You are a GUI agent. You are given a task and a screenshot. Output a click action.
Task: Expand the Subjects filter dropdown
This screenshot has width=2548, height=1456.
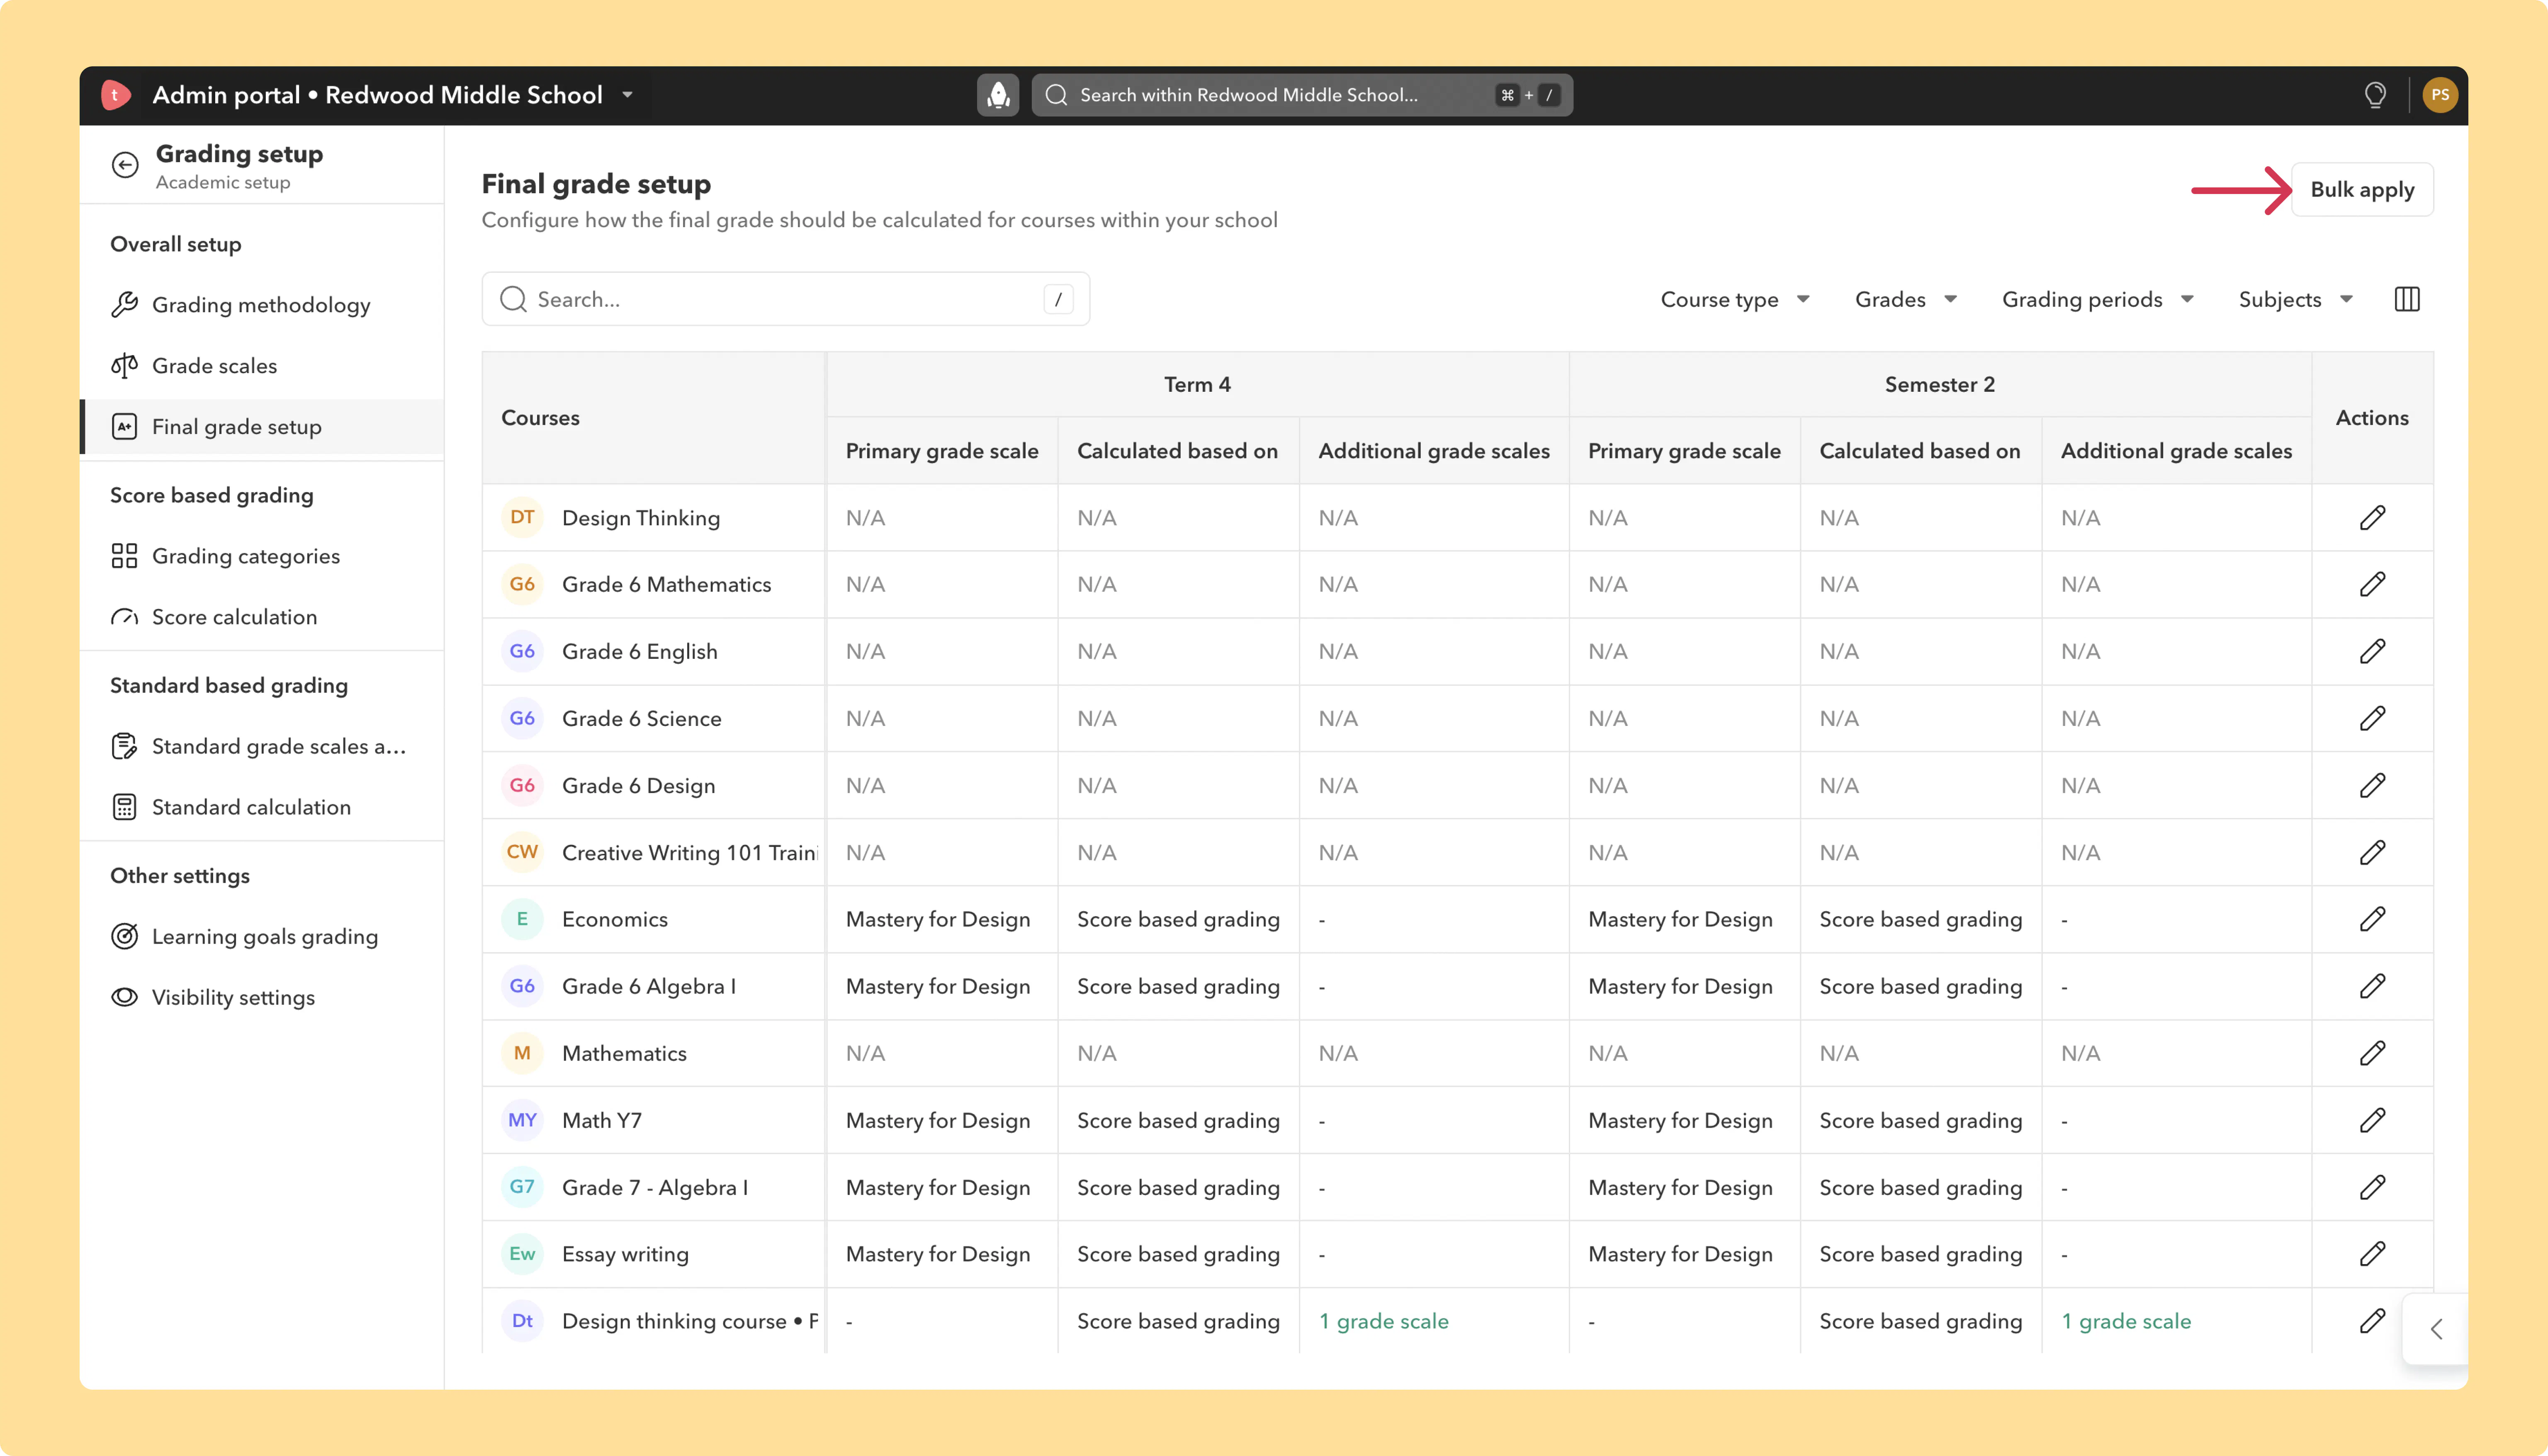coord(2295,299)
